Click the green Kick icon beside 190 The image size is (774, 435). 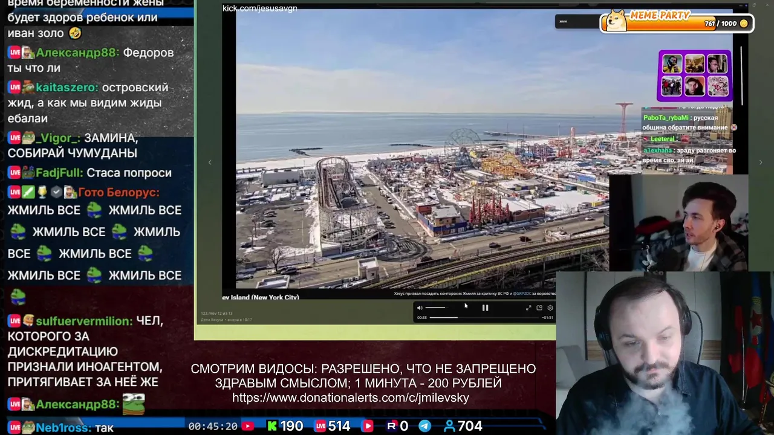coord(272,426)
